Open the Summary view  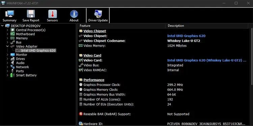coord(9,16)
